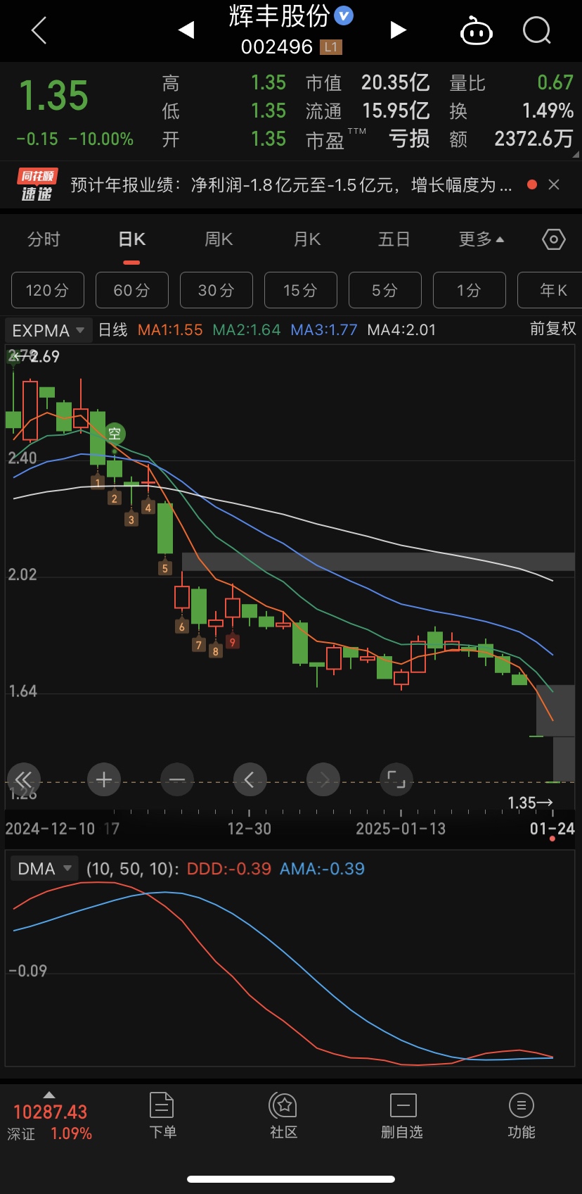The width and height of the screenshot is (582, 1194).
Task: Tap the MA4:2.01 legend value
Action: click(x=402, y=329)
